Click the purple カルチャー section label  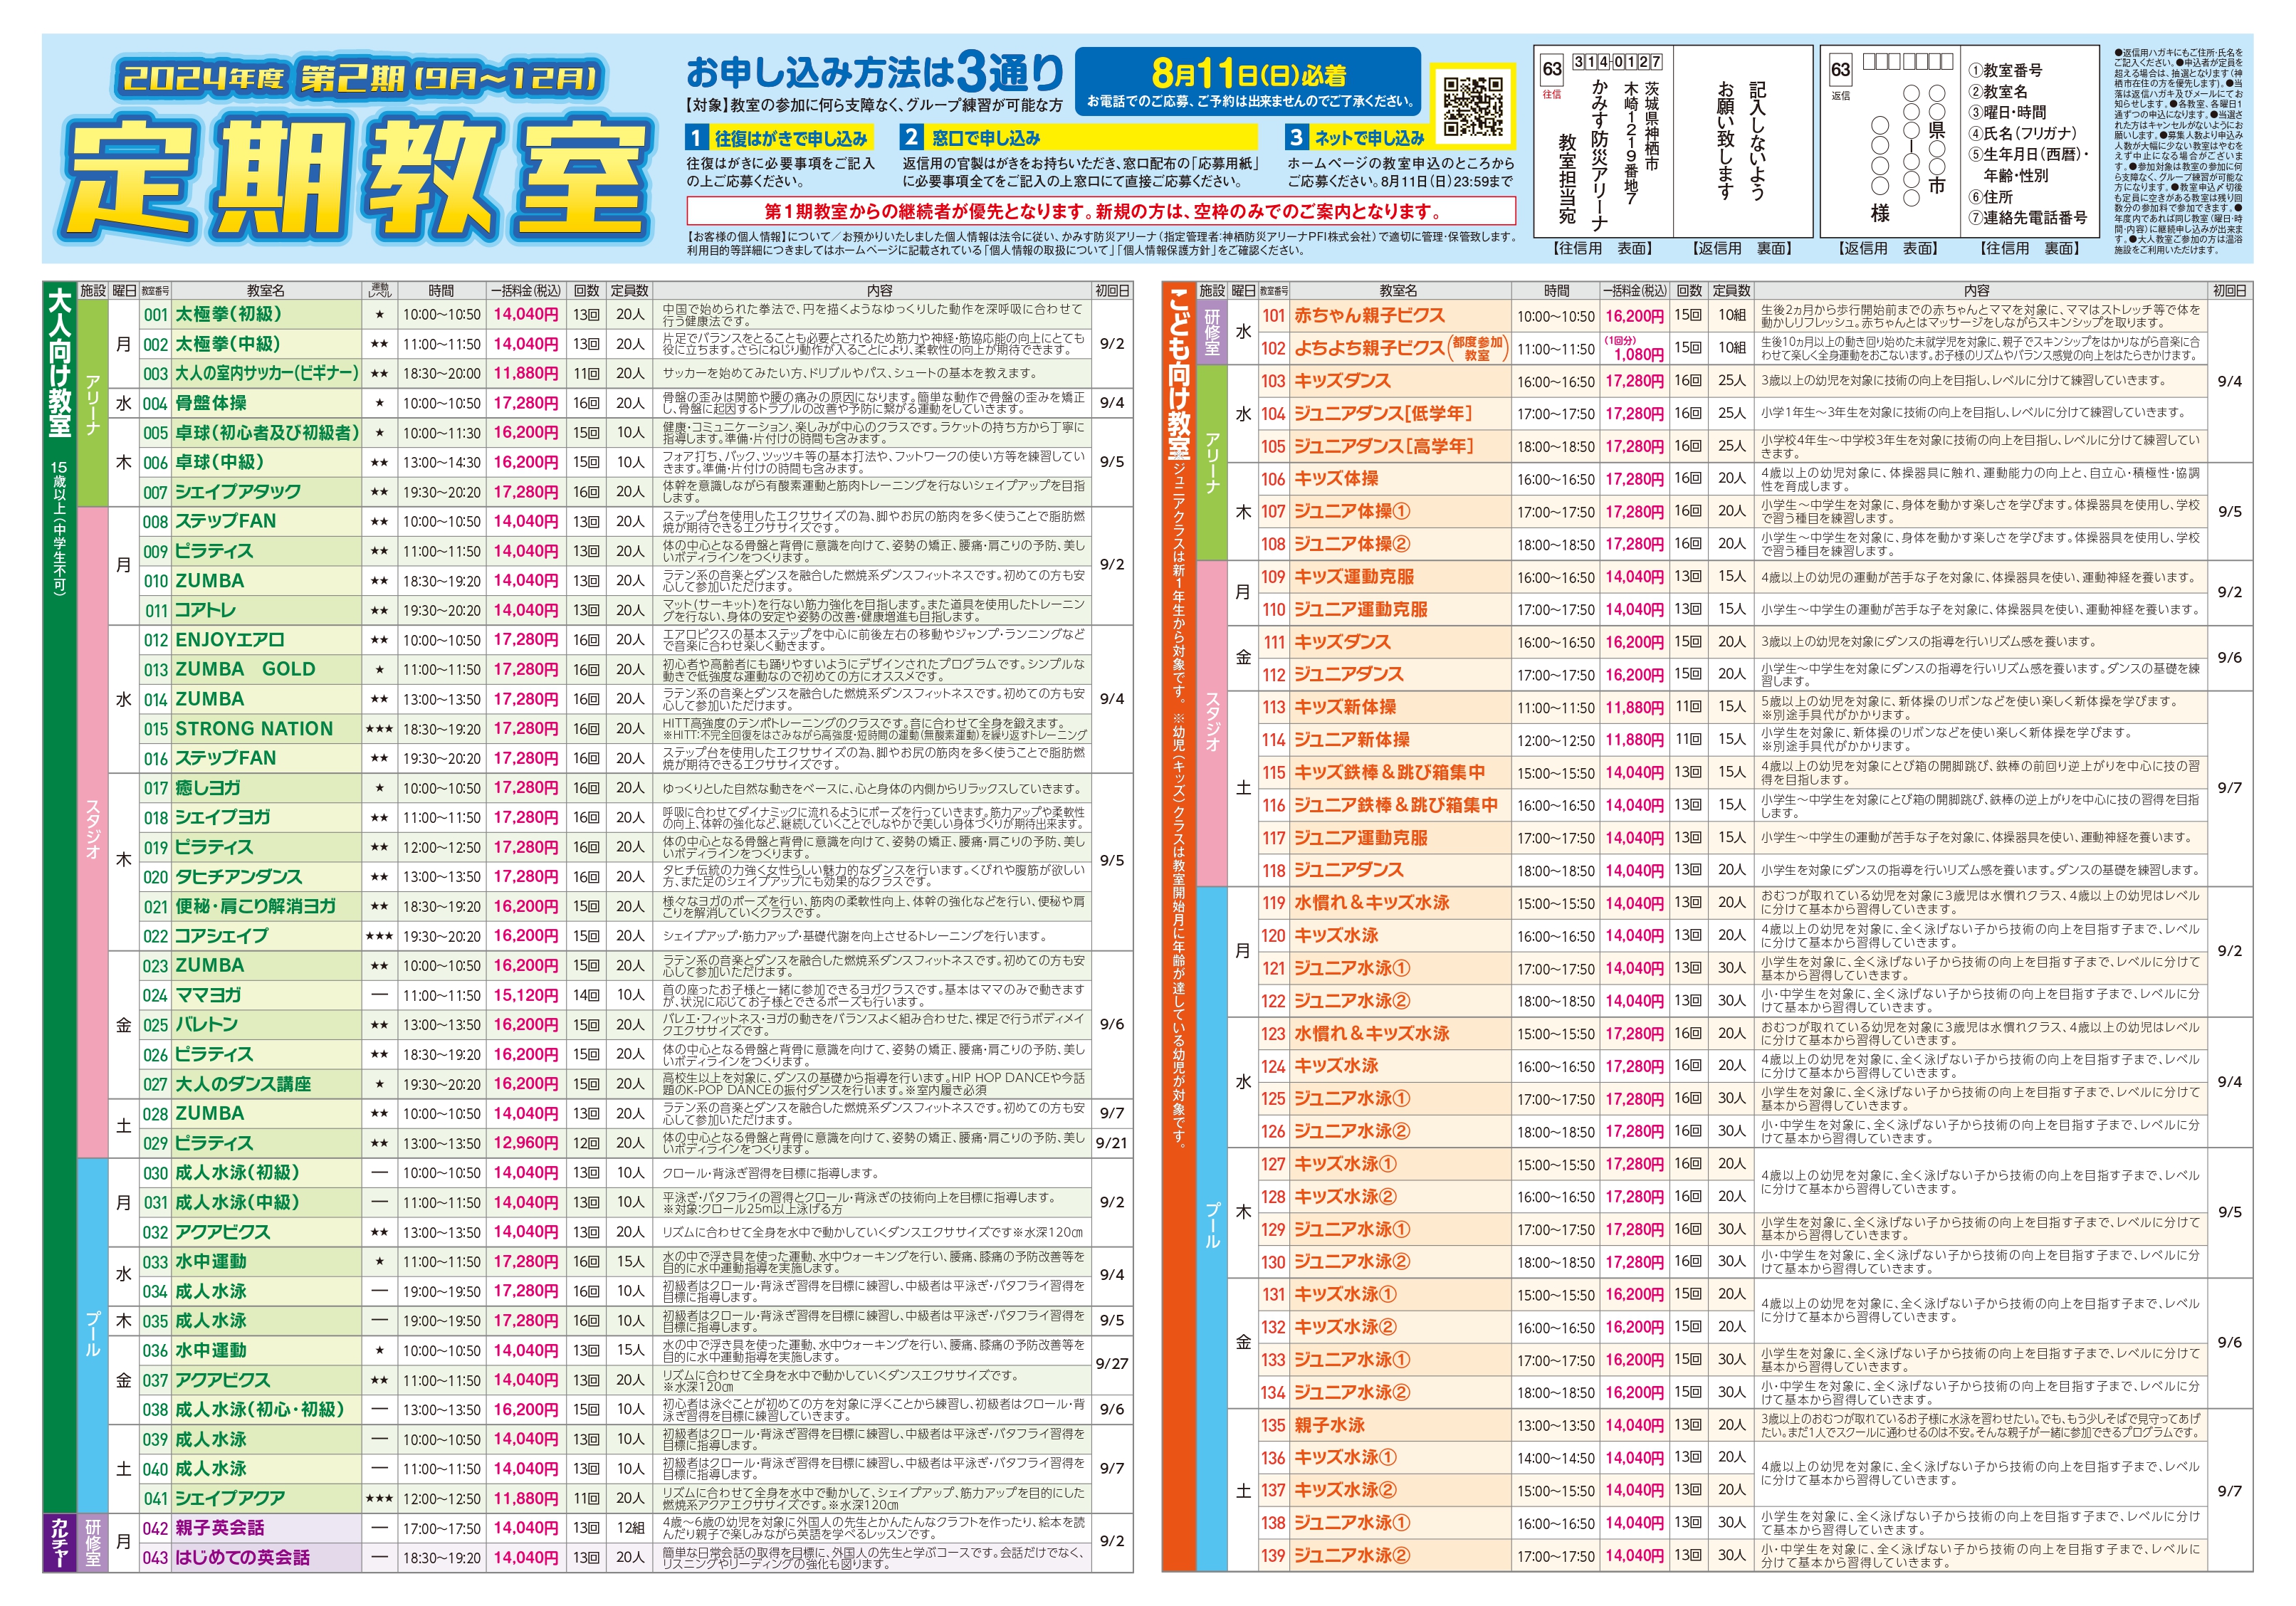coord(60,1542)
